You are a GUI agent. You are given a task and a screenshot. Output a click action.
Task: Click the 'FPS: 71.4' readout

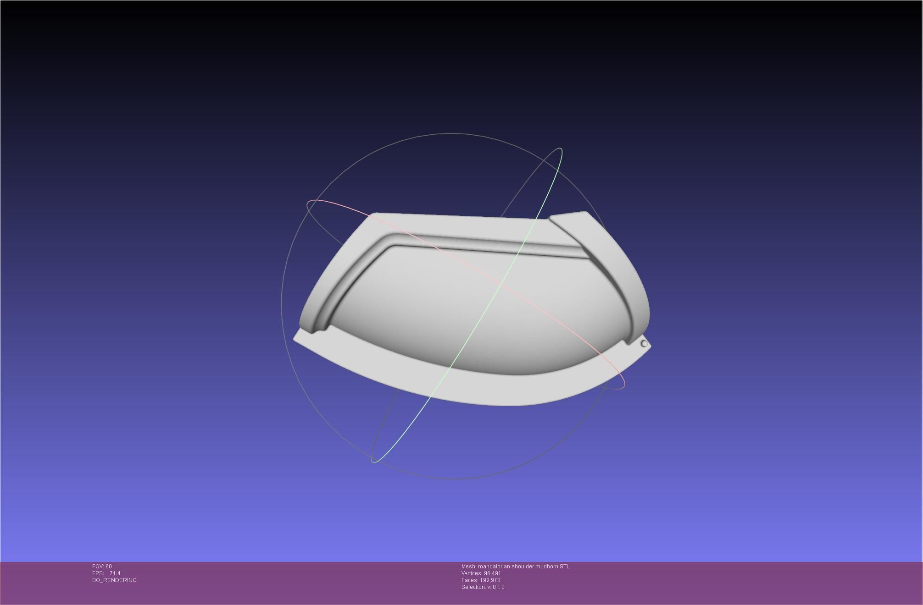tap(106, 573)
